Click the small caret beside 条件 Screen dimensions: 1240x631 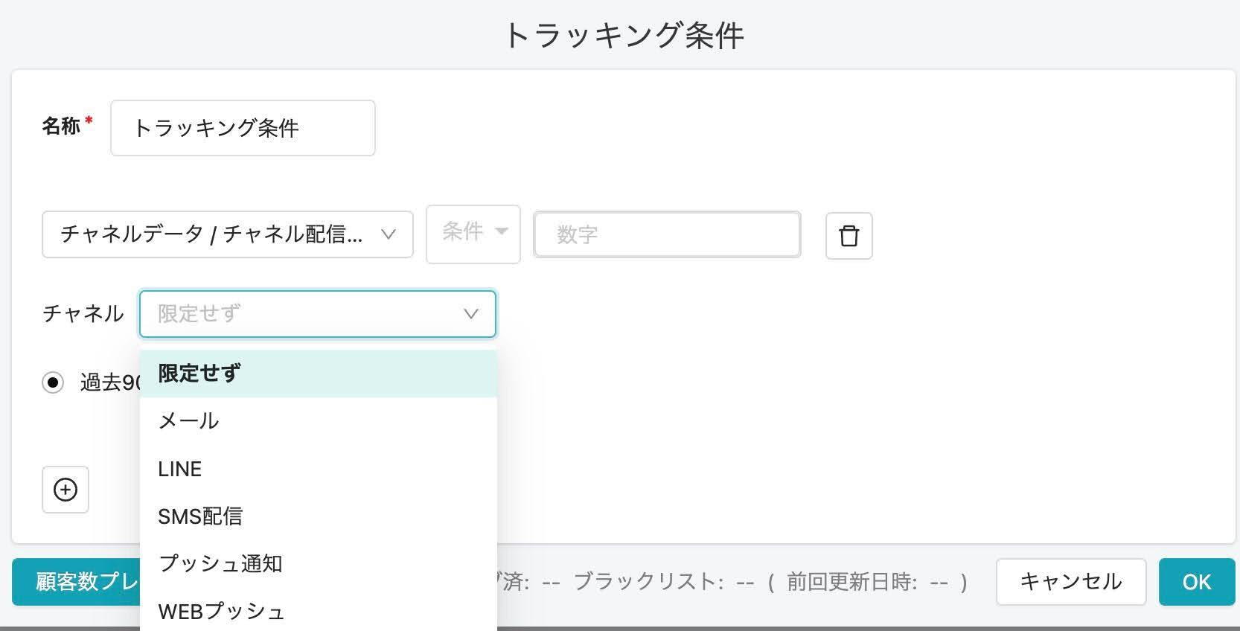pos(502,231)
